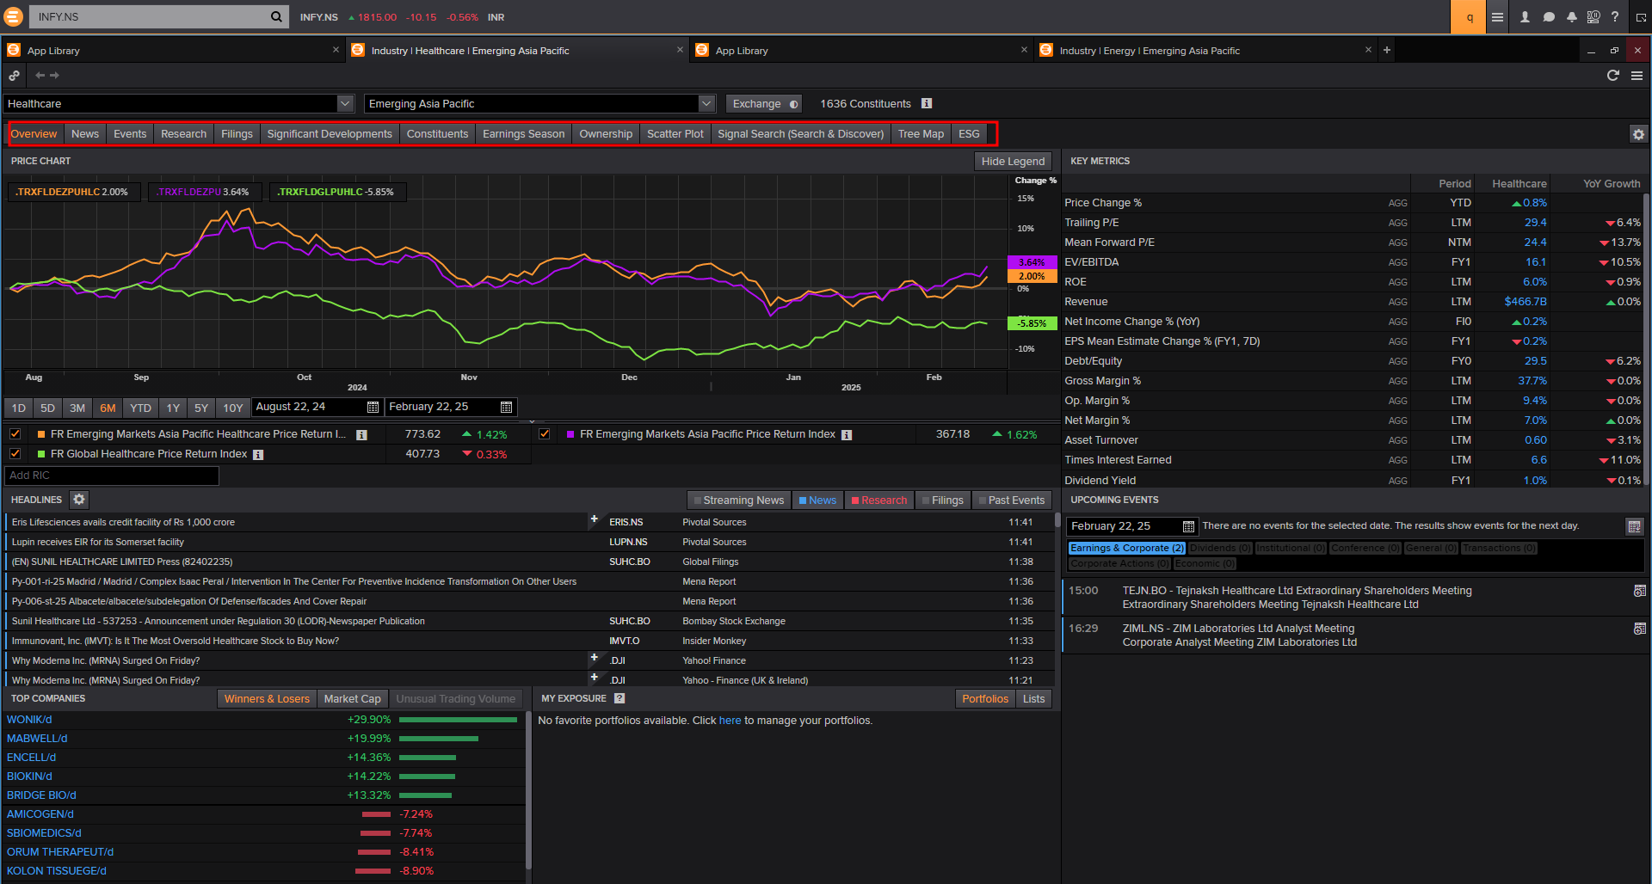The image size is (1652, 884).
Task: Open the hamburger menu in top bar
Action: (x=1497, y=17)
